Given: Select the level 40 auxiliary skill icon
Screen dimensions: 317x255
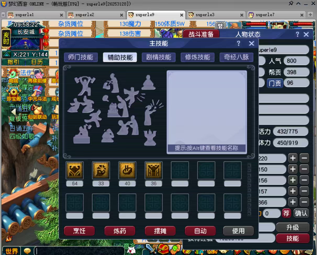Looking at the screenshot, I should [x=127, y=170].
